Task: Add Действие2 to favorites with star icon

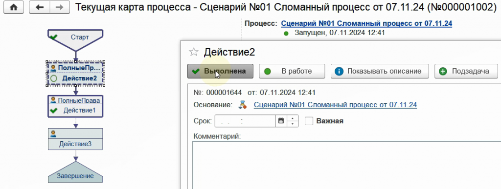Action: 194,52
